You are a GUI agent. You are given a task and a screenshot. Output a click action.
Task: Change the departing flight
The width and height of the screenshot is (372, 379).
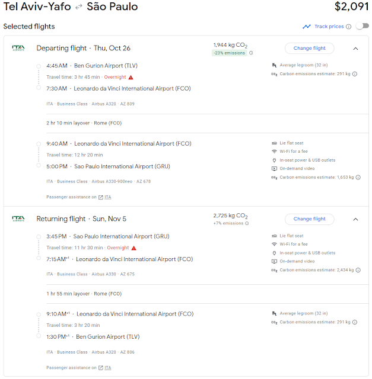pyautogui.click(x=310, y=49)
